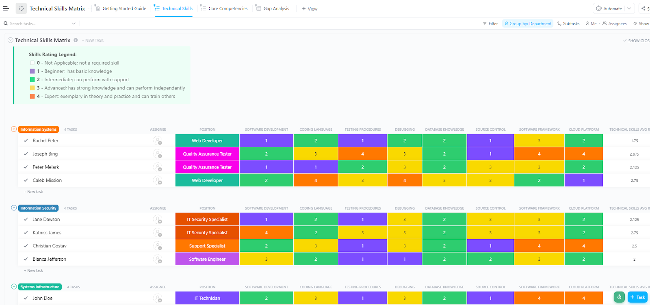650x305 pixels.
Task: Assign someone to Caleb Mission's task
Action: 158,180
